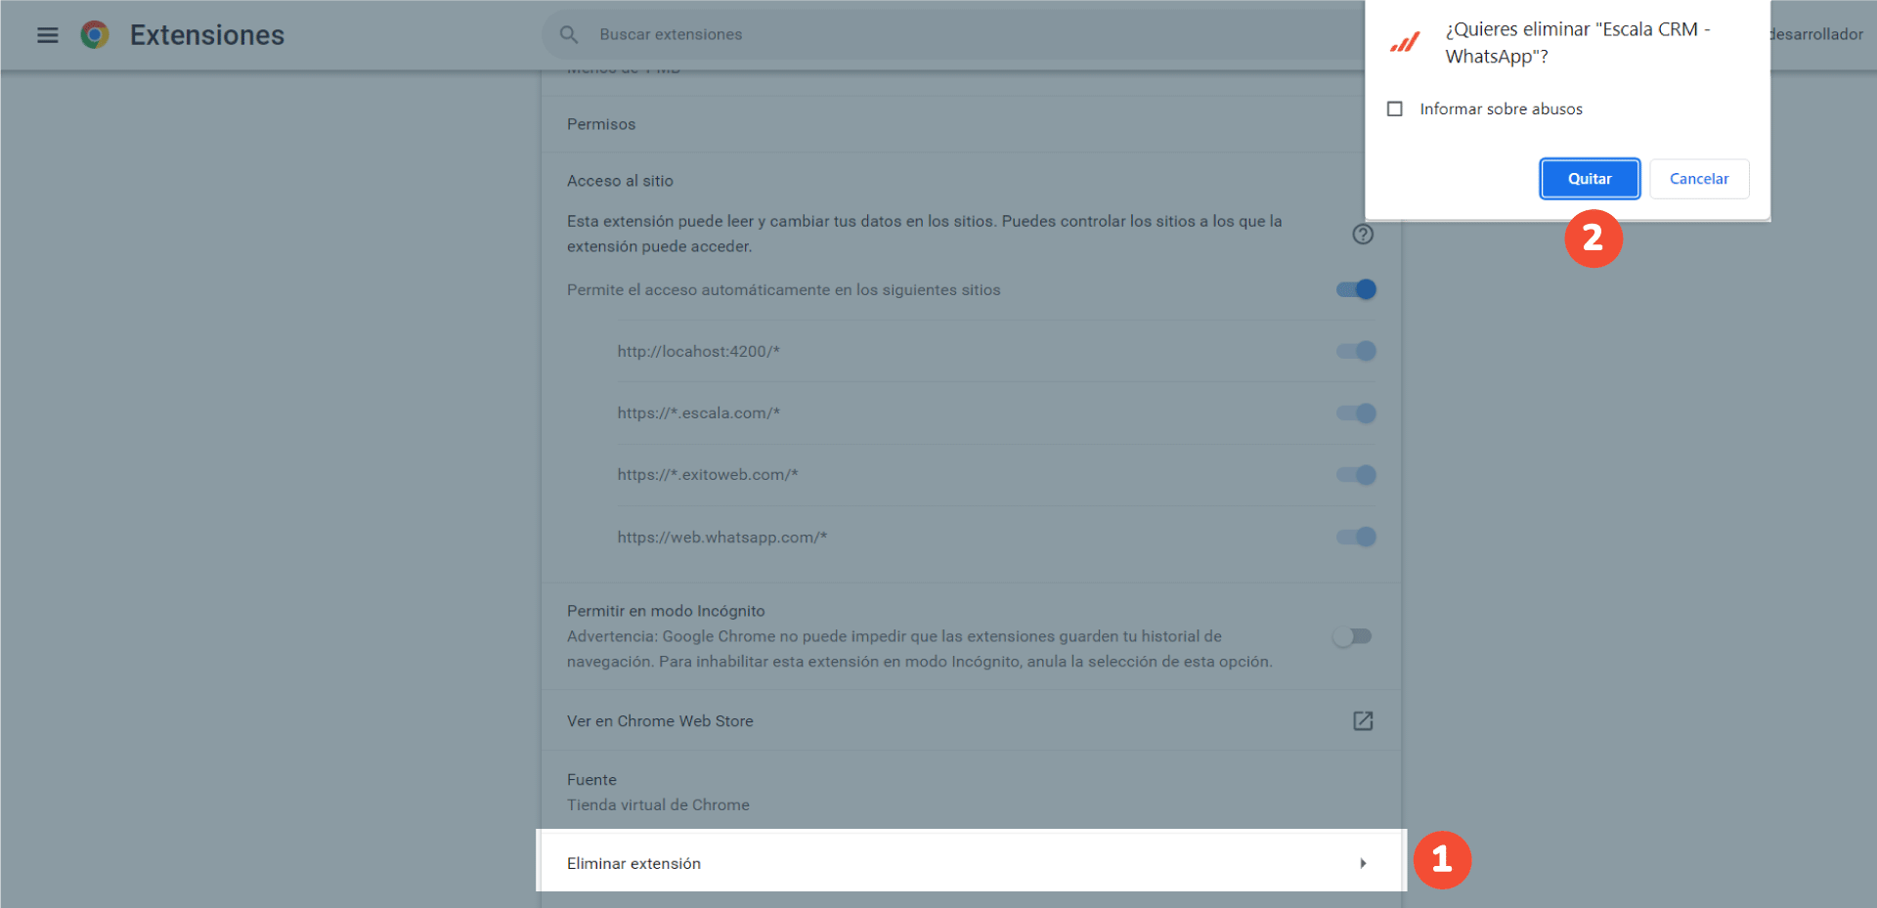
Task: Click the Escala CRM extension icon in dialog
Action: point(1405,42)
